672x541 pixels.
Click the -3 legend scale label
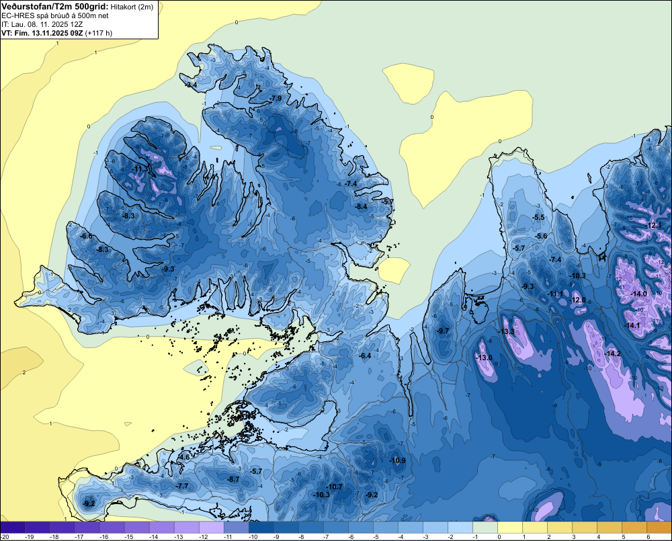425,537
